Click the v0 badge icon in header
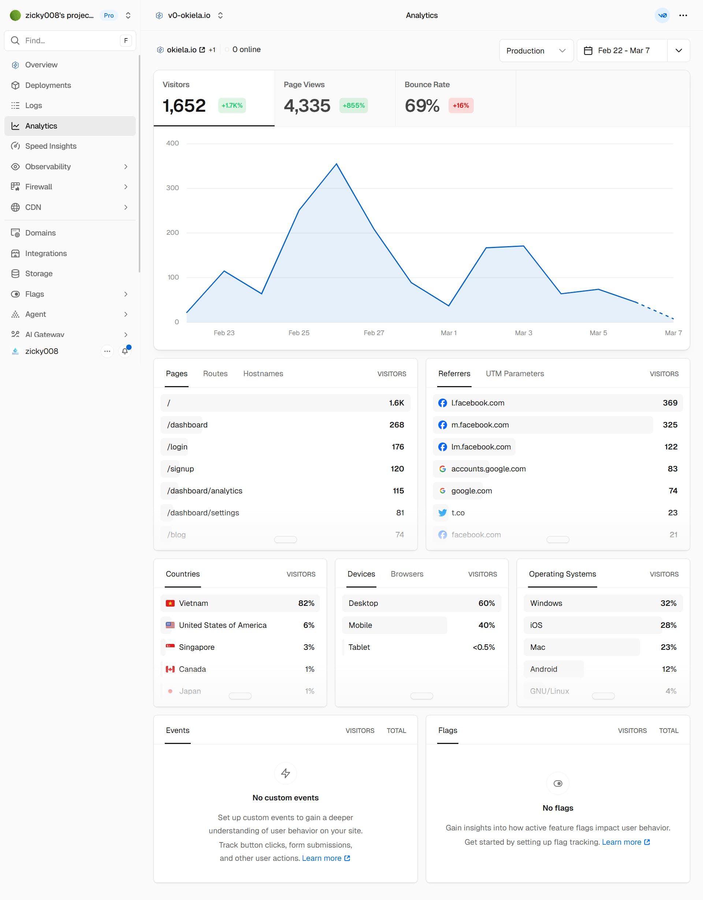 coord(662,15)
